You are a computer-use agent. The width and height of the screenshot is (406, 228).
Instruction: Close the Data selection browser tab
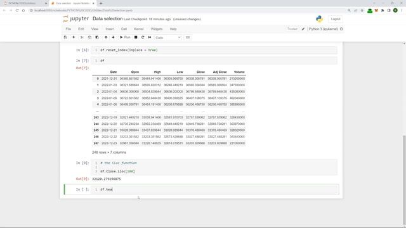(93, 3)
